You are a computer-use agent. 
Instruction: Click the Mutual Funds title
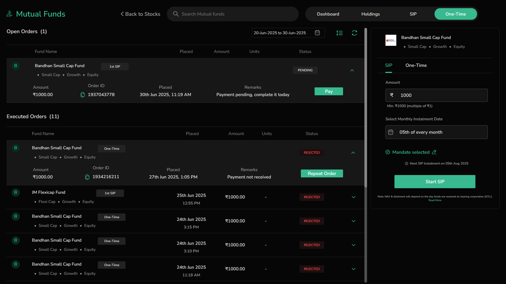pos(41,14)
